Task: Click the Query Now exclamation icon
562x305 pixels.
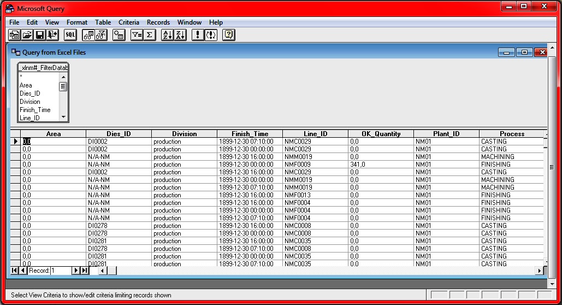Action: (198, 35)
